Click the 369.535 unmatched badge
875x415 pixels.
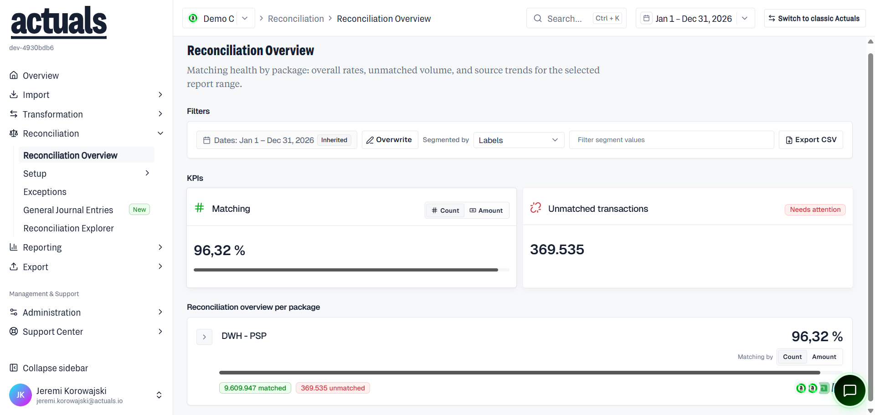tap(333, 388)
